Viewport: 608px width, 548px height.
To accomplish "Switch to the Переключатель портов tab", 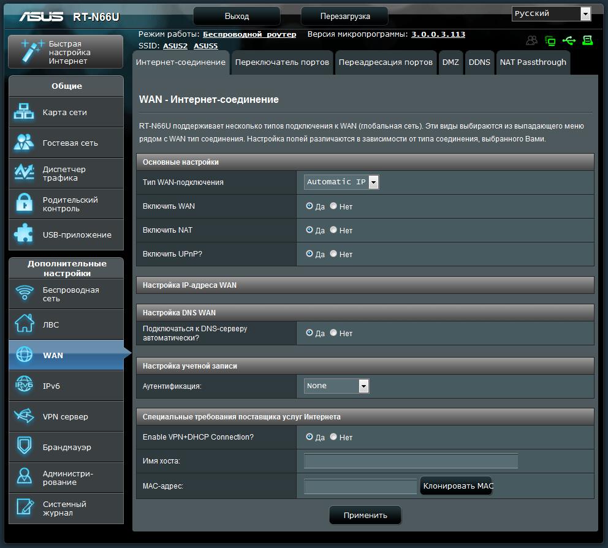I will point(283,62).
